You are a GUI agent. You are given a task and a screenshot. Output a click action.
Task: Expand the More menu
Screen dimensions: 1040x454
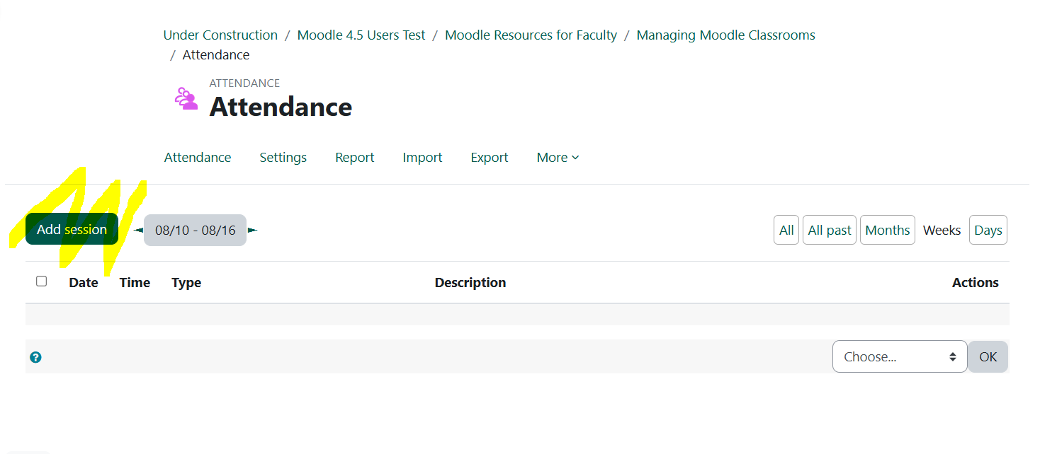(x=557, y=157)
